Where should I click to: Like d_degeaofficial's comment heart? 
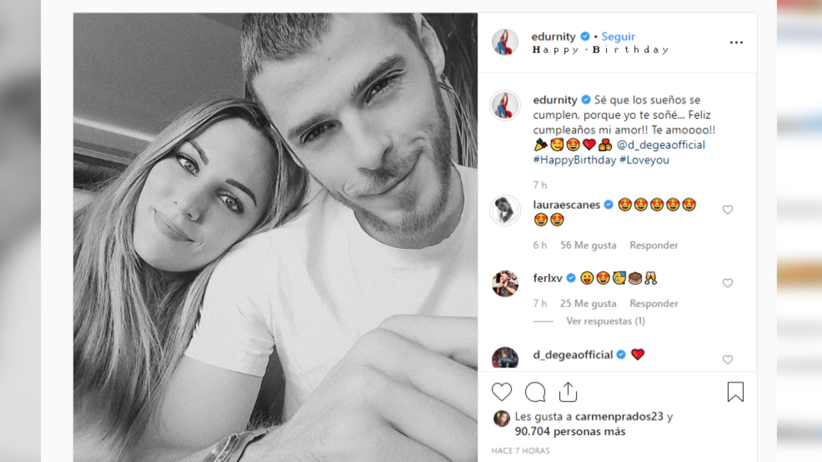(727, 360)
